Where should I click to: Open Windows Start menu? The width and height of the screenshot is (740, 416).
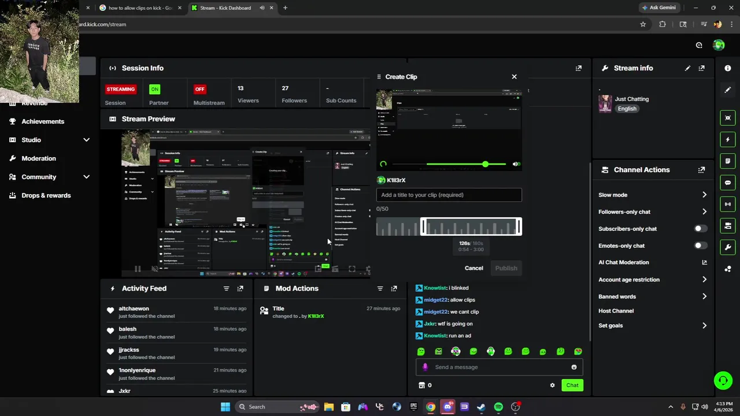click(225, 407)
